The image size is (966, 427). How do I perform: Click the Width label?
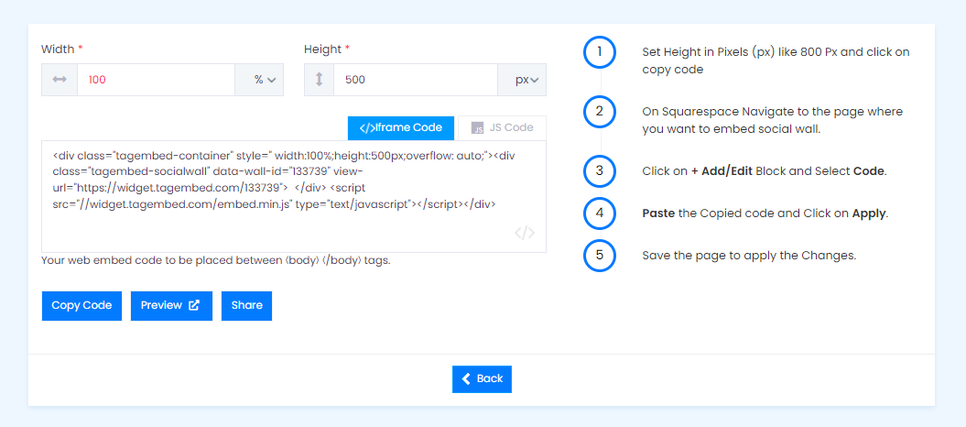pyautogui.click(x=61, y=49)
